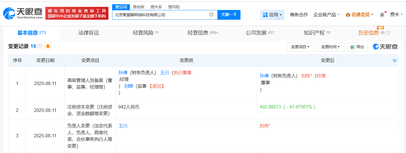Click the help icon next to 变更记录 19
406x153 pixels.
coord(40,46)
